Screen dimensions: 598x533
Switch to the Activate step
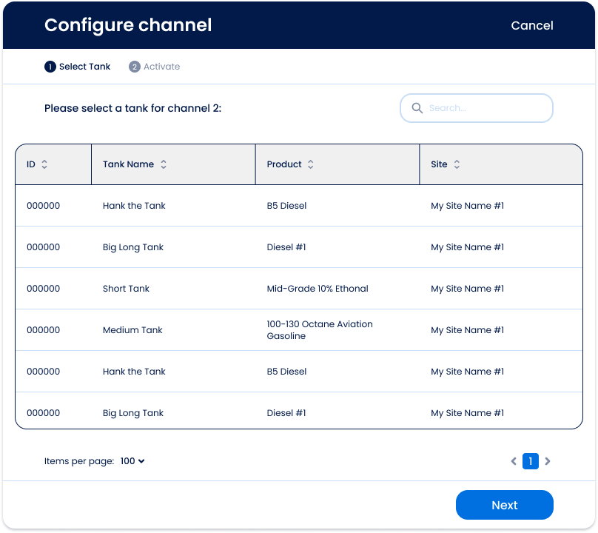155,67
